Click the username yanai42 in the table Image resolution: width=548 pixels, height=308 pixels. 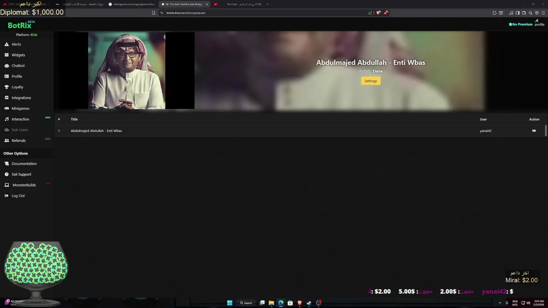click(x=485, y=131)
